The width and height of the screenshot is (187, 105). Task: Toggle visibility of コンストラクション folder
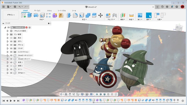11,52
